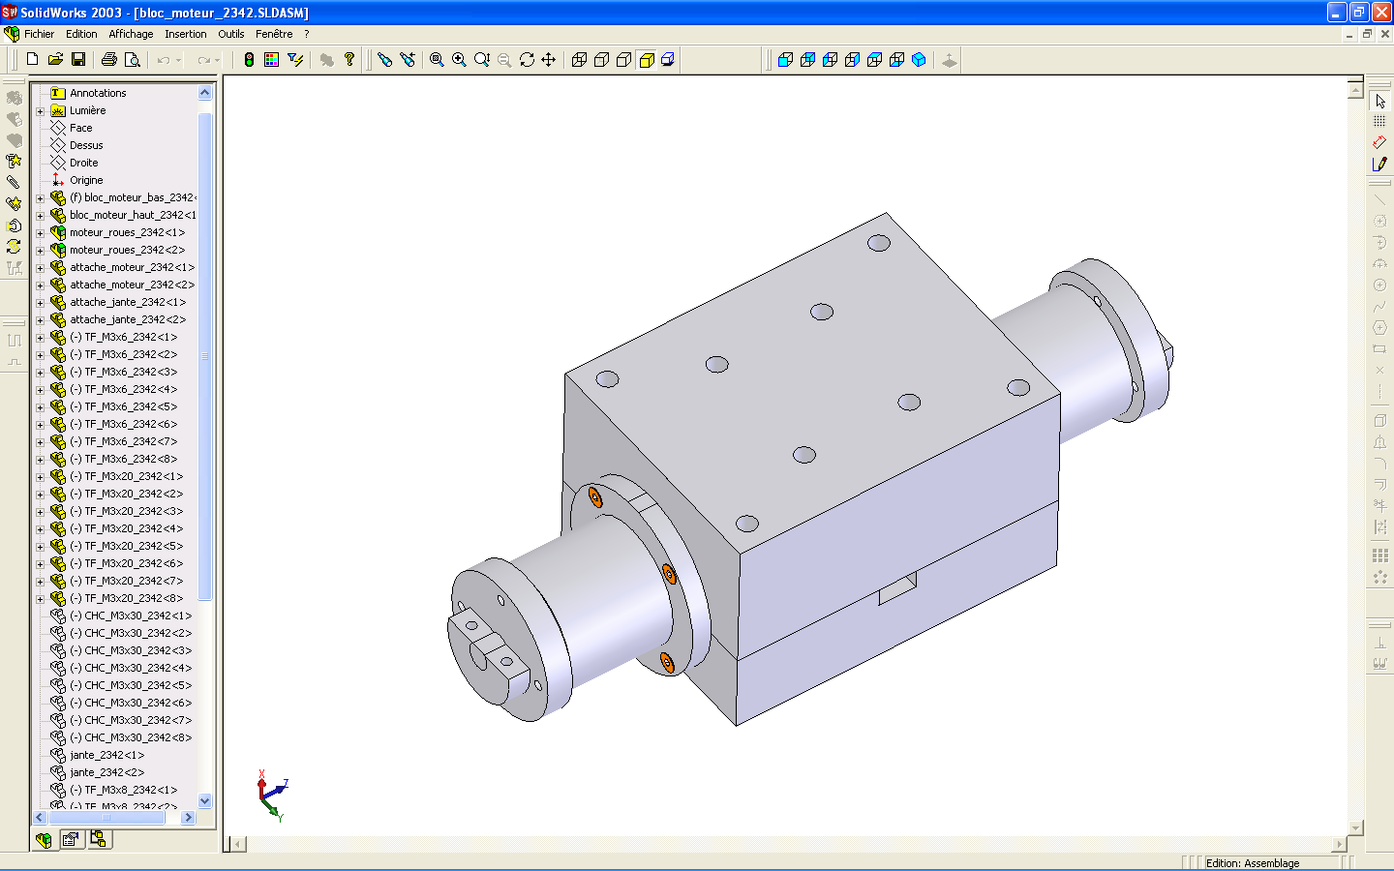Activate the Pan view arrows tool

pos(549,60)
